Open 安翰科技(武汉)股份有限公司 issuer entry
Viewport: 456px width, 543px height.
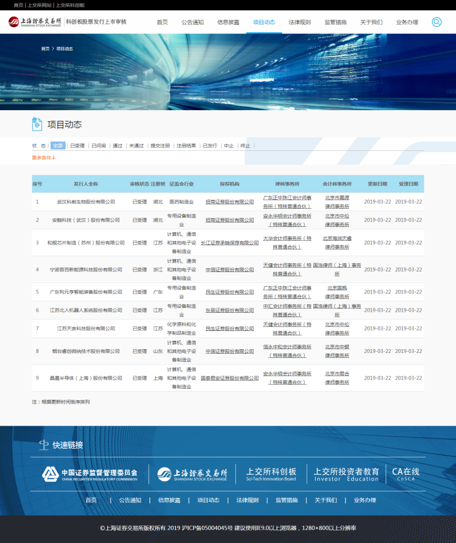[86, 220]
